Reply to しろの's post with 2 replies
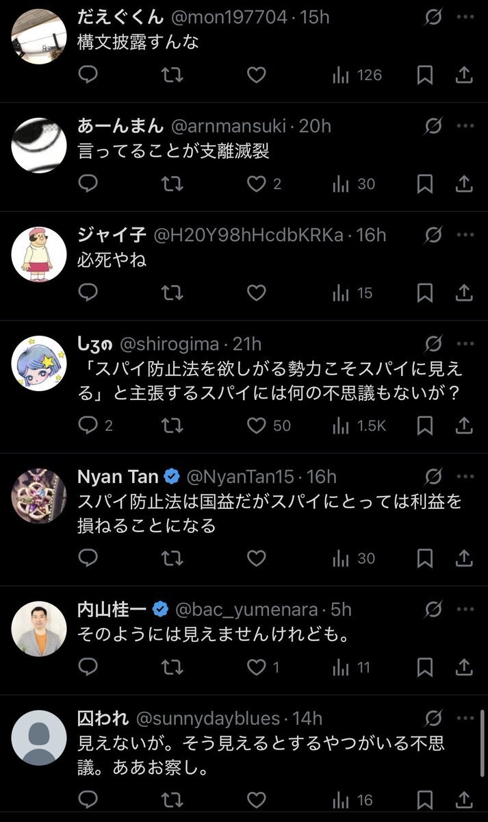The width and height of the screenshot is (488, 822). coord(89,425)
